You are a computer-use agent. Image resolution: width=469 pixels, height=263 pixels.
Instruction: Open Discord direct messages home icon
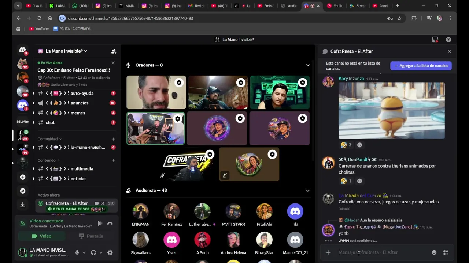tap(23, 50)
